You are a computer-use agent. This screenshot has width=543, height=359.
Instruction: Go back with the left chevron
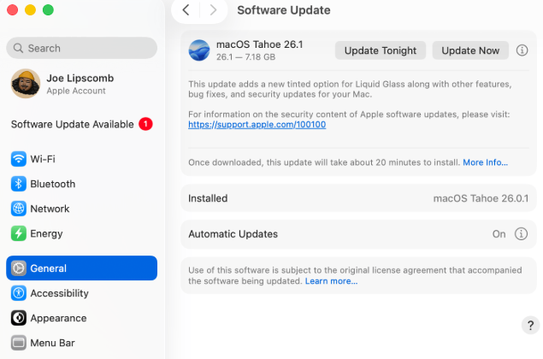[x=186, y=10]
